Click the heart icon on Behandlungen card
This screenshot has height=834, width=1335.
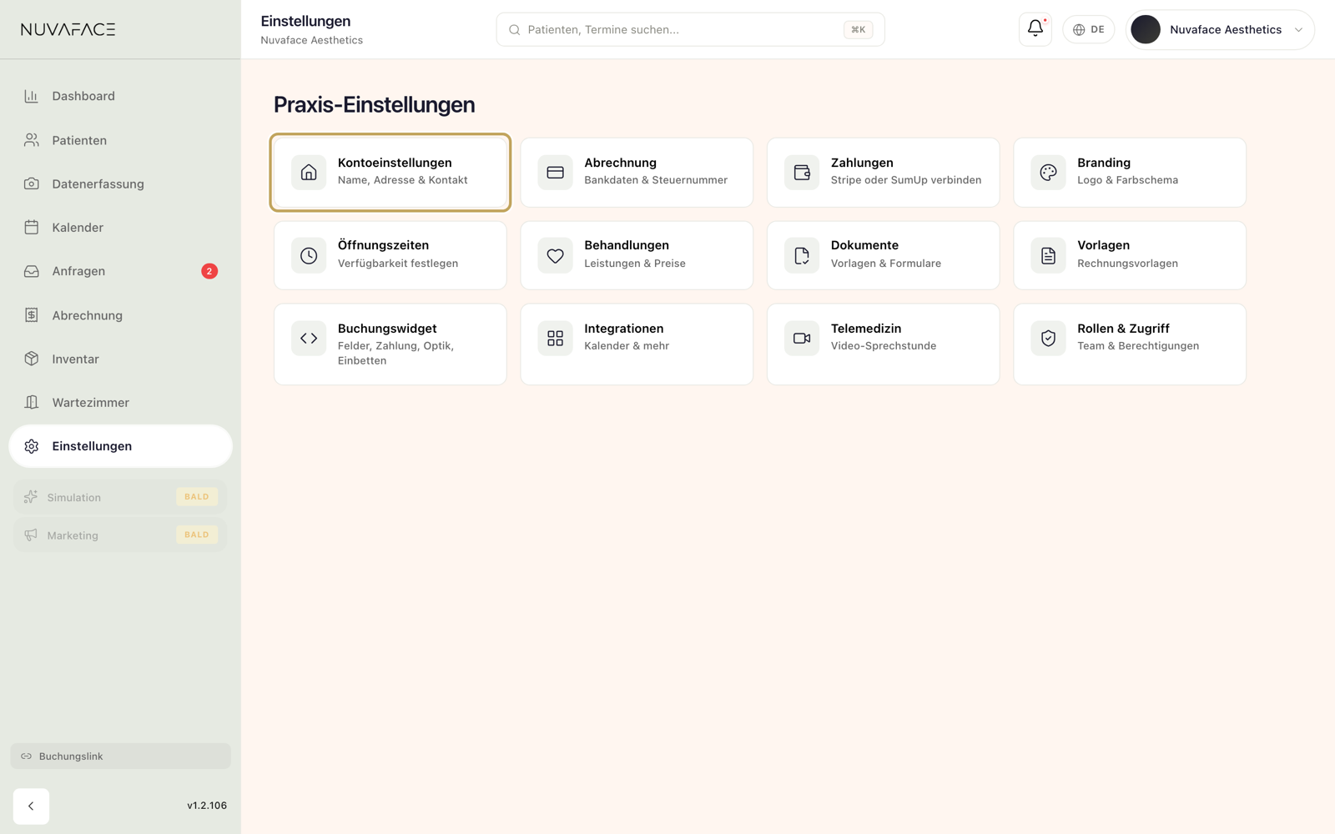[x=555, y=255]
